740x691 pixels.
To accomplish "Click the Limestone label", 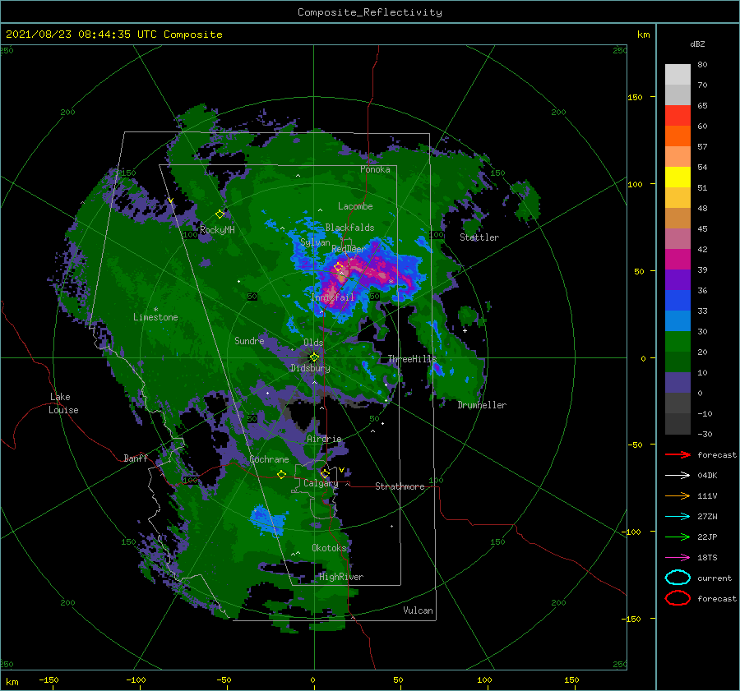I will tap(155, 317).
